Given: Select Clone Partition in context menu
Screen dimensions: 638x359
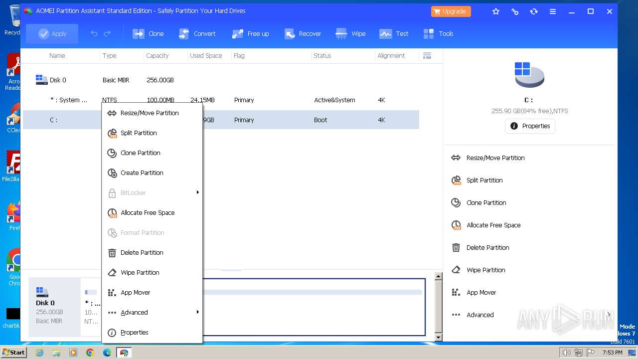Looking at the screenshot, I should (152, 153).
